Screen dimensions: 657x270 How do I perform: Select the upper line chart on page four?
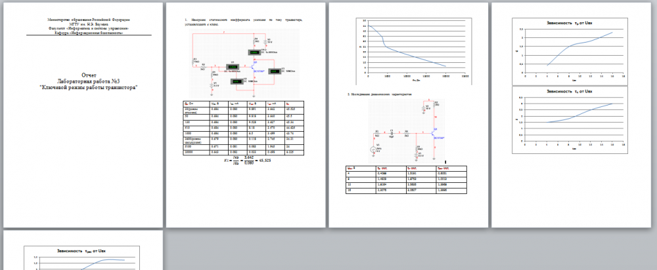click(570, 52)
